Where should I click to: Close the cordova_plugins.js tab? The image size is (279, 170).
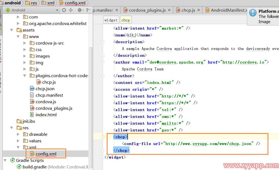click(169, 10)
